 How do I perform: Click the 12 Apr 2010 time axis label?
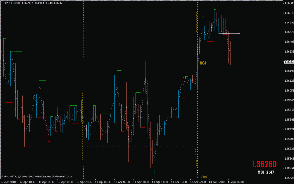(x=8, y=182)
